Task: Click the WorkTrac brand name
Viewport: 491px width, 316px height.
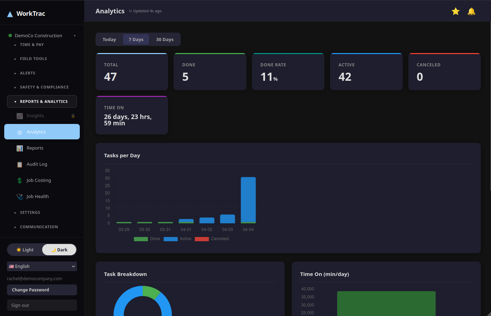Action: click(x=31, y=14)
